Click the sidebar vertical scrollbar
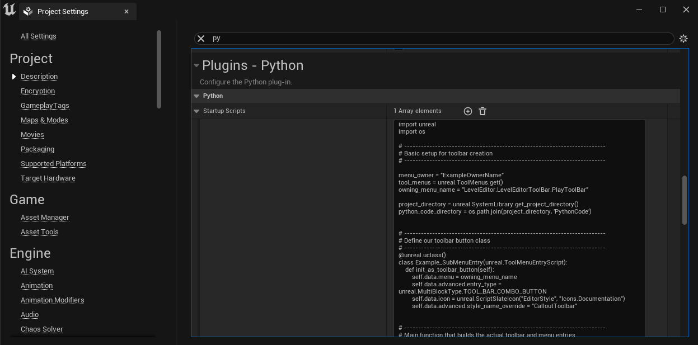The width and height of the screenshot is (698, 345). pyautogui.click(x=159, y=69)
